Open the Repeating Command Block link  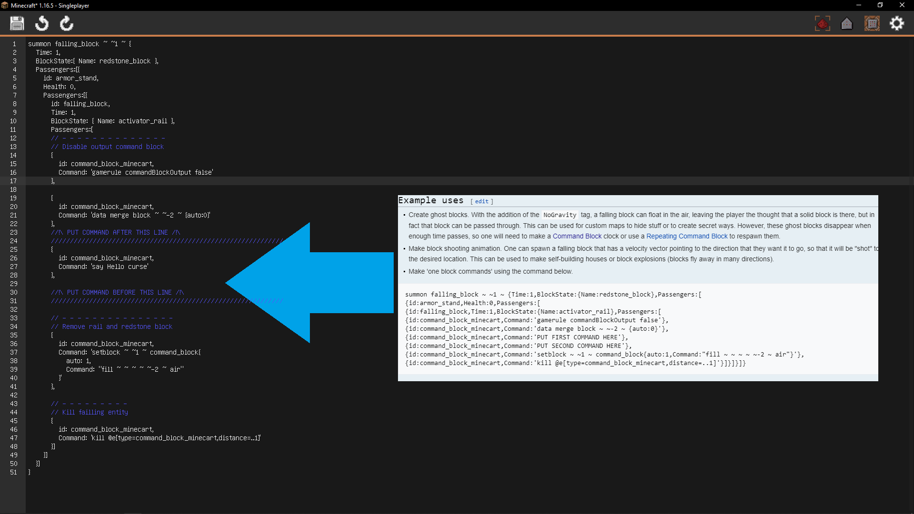(687, 237)
